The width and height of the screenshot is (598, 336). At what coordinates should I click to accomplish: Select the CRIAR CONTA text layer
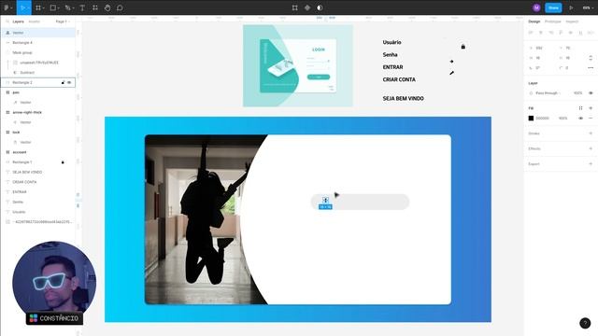pos(38,182)
